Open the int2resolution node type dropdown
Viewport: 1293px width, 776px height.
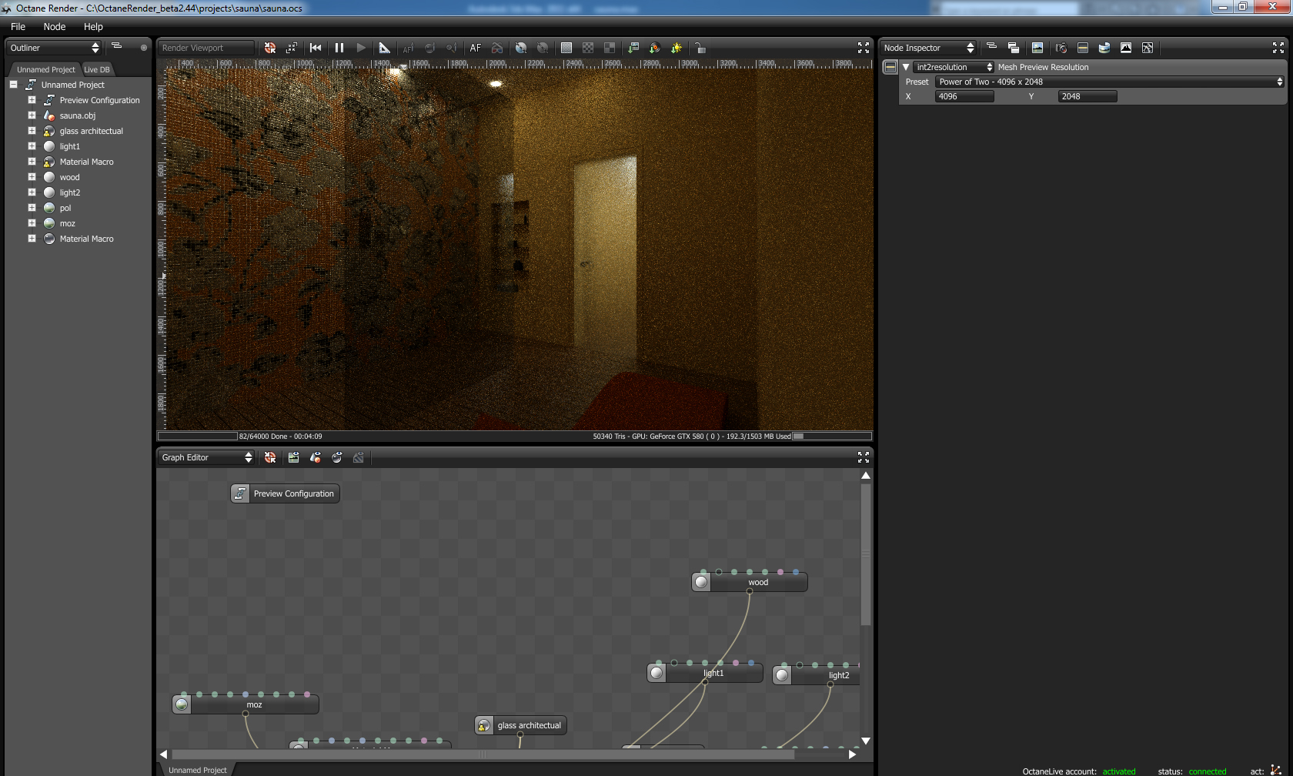[954, 67]
